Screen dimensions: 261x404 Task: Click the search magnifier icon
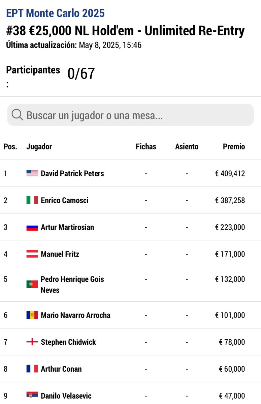coord(17,115)
